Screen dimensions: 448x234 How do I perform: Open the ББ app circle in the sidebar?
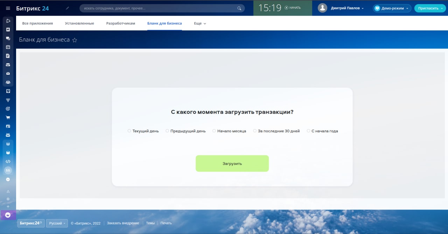point(8,170)
